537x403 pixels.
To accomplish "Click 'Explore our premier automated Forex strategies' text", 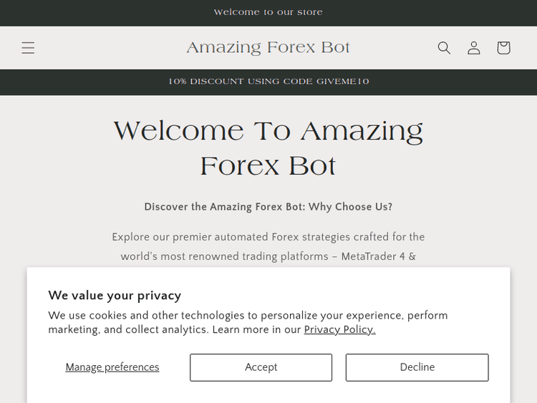I will [x=268, y=246].
